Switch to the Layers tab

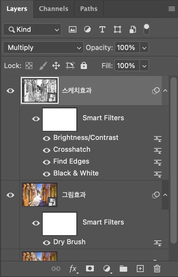pos(17,9)
